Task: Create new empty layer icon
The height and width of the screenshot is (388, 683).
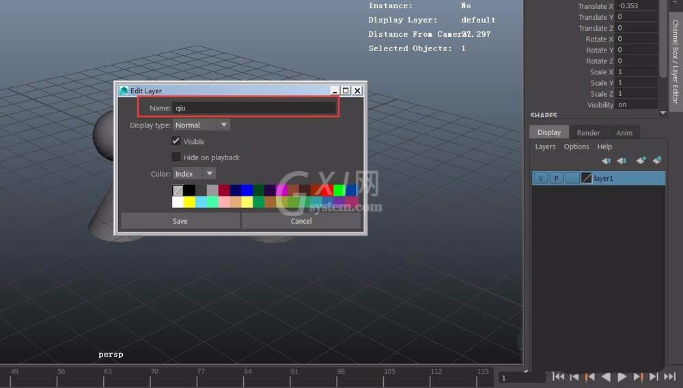Action: [641, 160]
